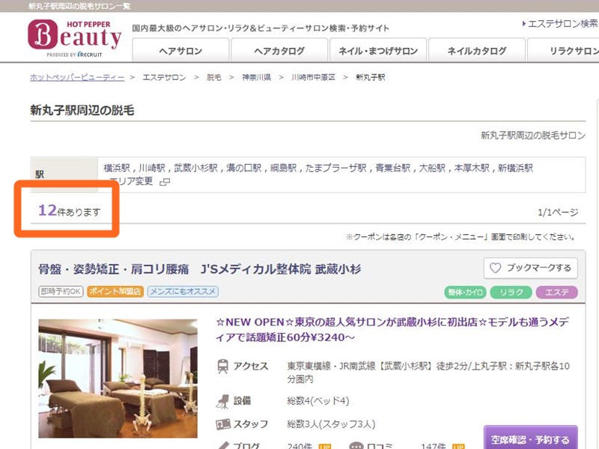
Task: Open the salon interior photo thumbnail
Action: [118, 379]
